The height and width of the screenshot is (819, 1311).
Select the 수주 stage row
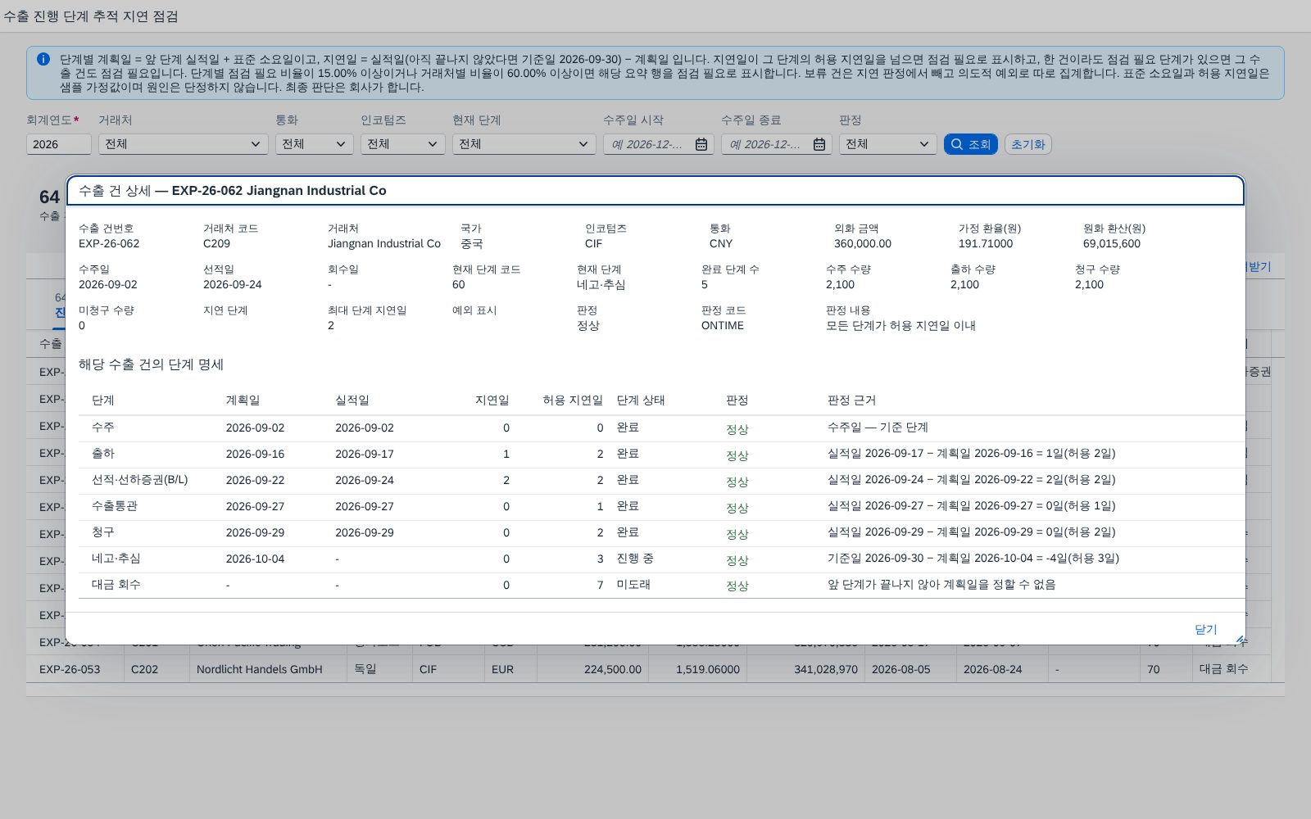(x=662, y=428)
